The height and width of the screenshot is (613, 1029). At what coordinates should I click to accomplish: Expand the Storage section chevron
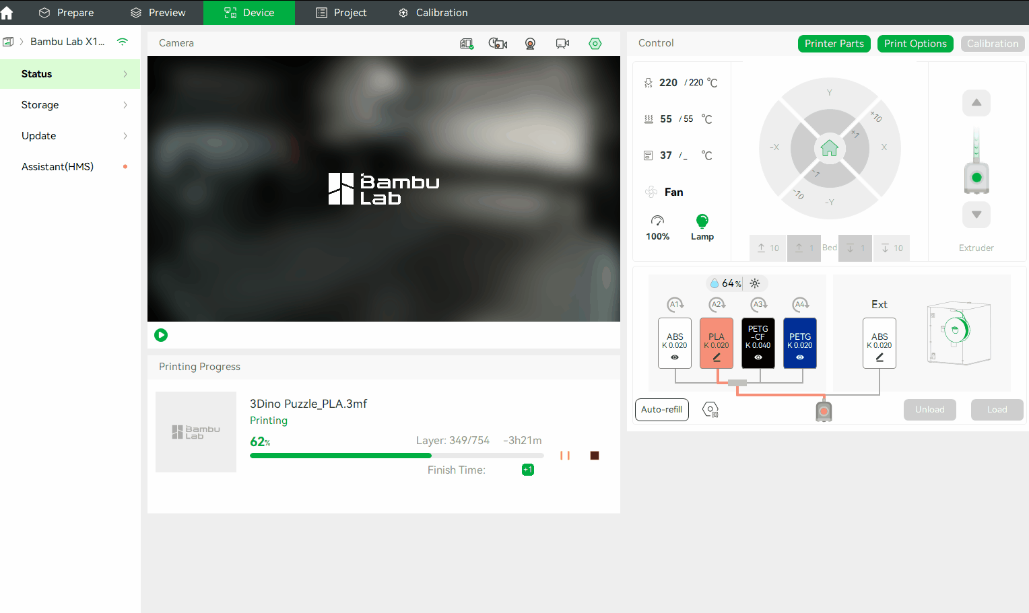click(125, 105)
